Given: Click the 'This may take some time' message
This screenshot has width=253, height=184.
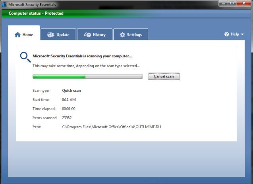Looking at the screenshot, I should coord(86,66).
